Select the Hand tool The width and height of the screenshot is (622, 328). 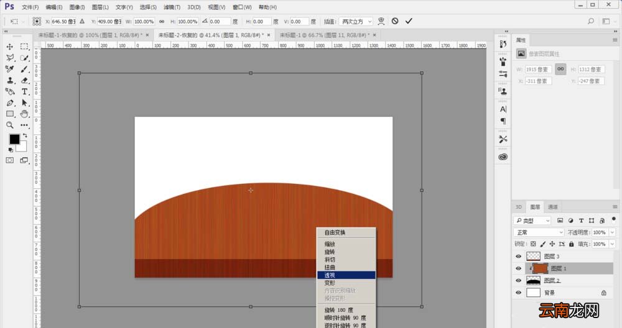point(25,114)
